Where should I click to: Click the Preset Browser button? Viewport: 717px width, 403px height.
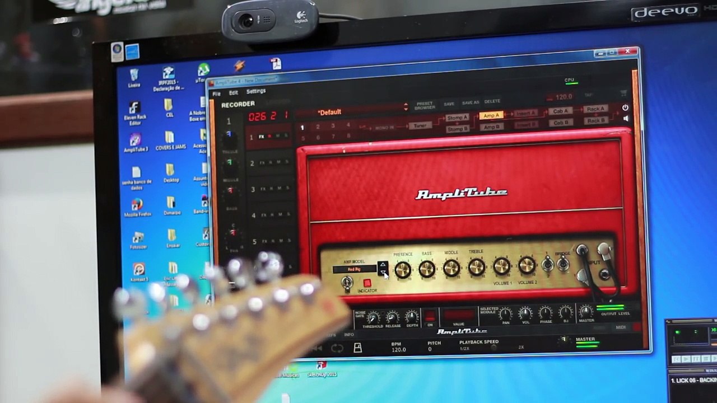425,105
